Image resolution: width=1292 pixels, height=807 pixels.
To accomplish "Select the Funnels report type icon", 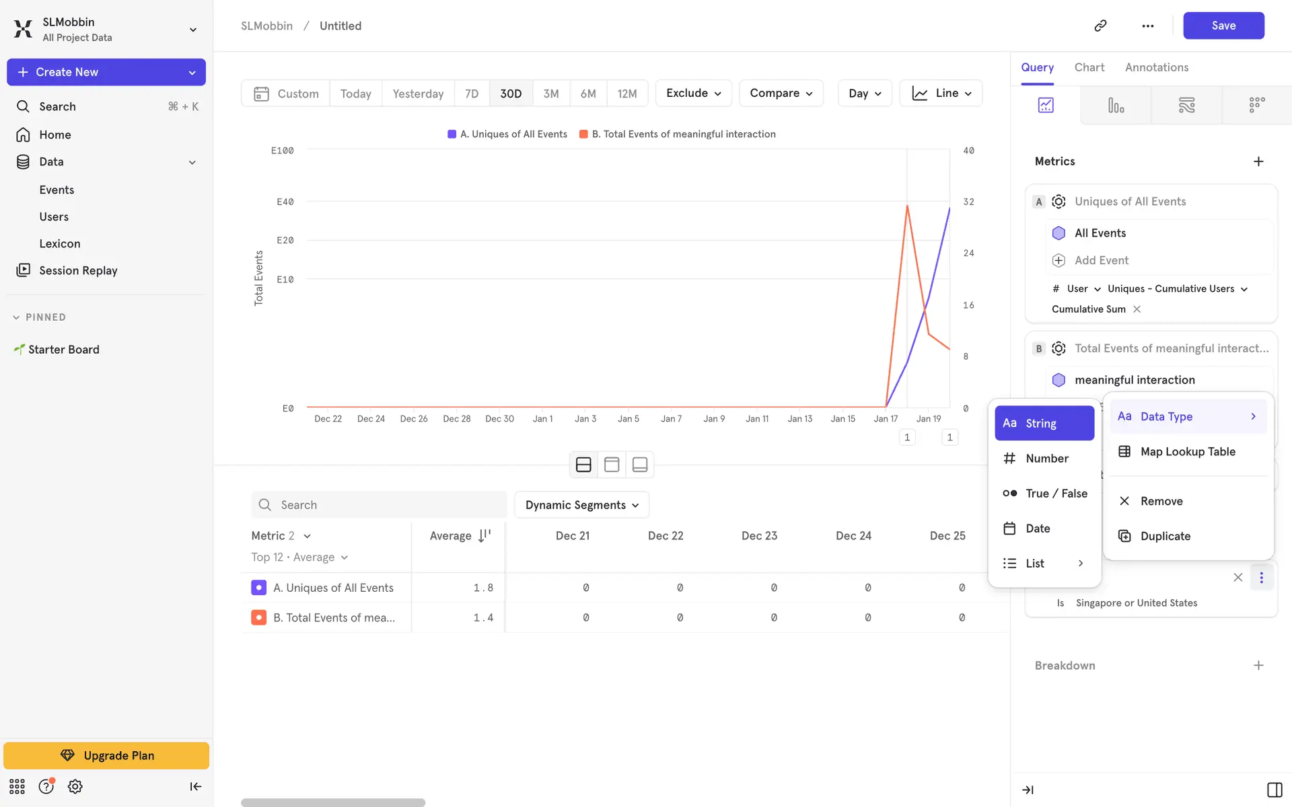I will pos(1116,106).
